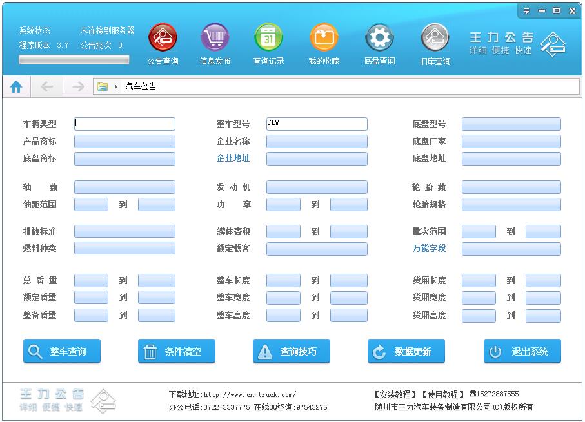Open 我的收藏 favorites
585x422 pixels.
(x=323, y=37)
